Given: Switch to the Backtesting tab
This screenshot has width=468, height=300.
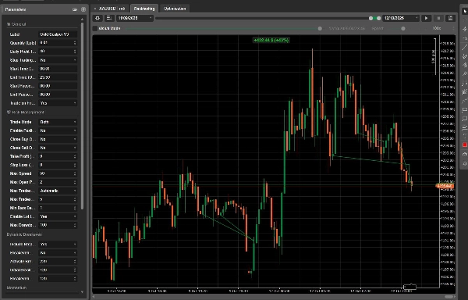Looking at the screenshot, I should tap(144, 9).
